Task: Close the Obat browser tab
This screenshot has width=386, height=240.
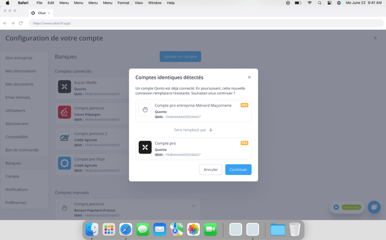Action: pyautogui.click(x=49, y=13)
